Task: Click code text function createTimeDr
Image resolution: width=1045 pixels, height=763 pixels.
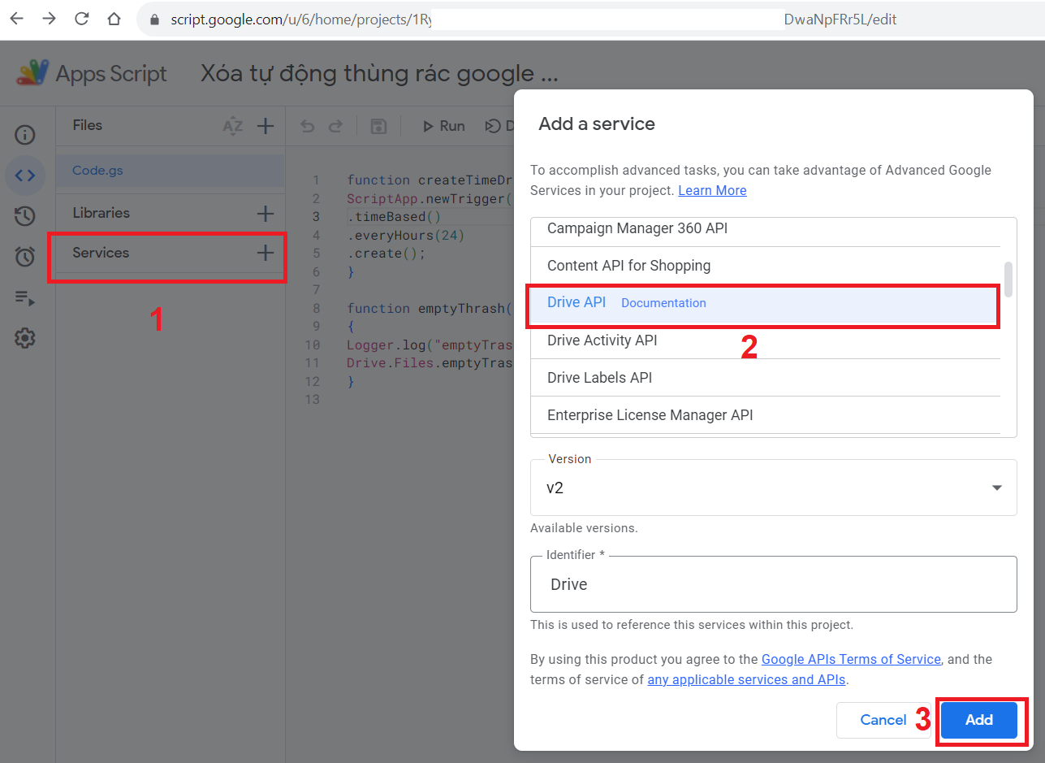Action: tap(430, 180)
